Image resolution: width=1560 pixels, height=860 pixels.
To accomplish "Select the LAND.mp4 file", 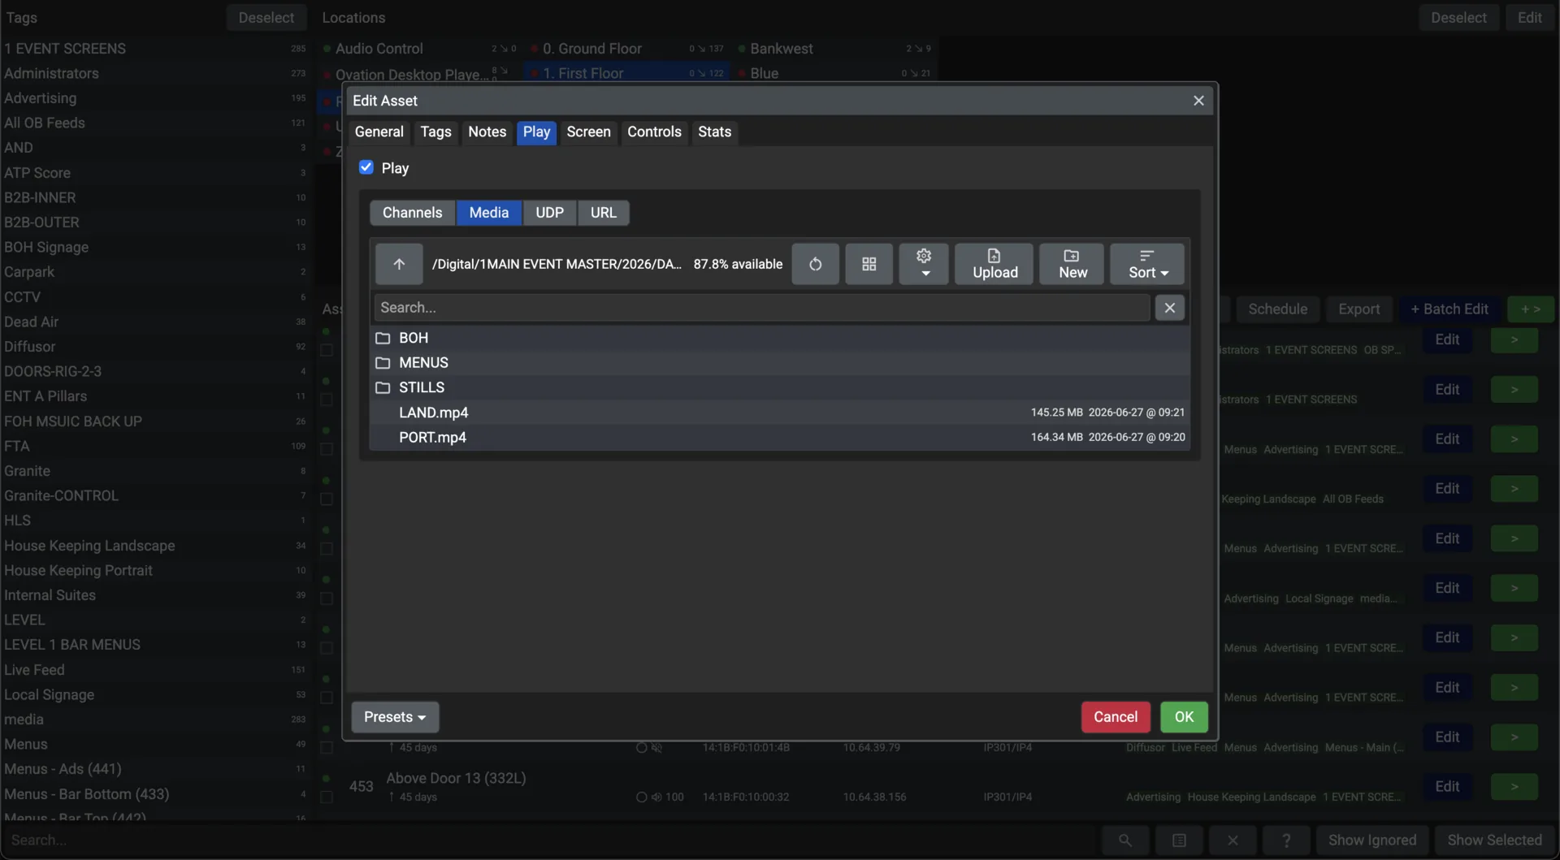I will (x=779, y=413).
